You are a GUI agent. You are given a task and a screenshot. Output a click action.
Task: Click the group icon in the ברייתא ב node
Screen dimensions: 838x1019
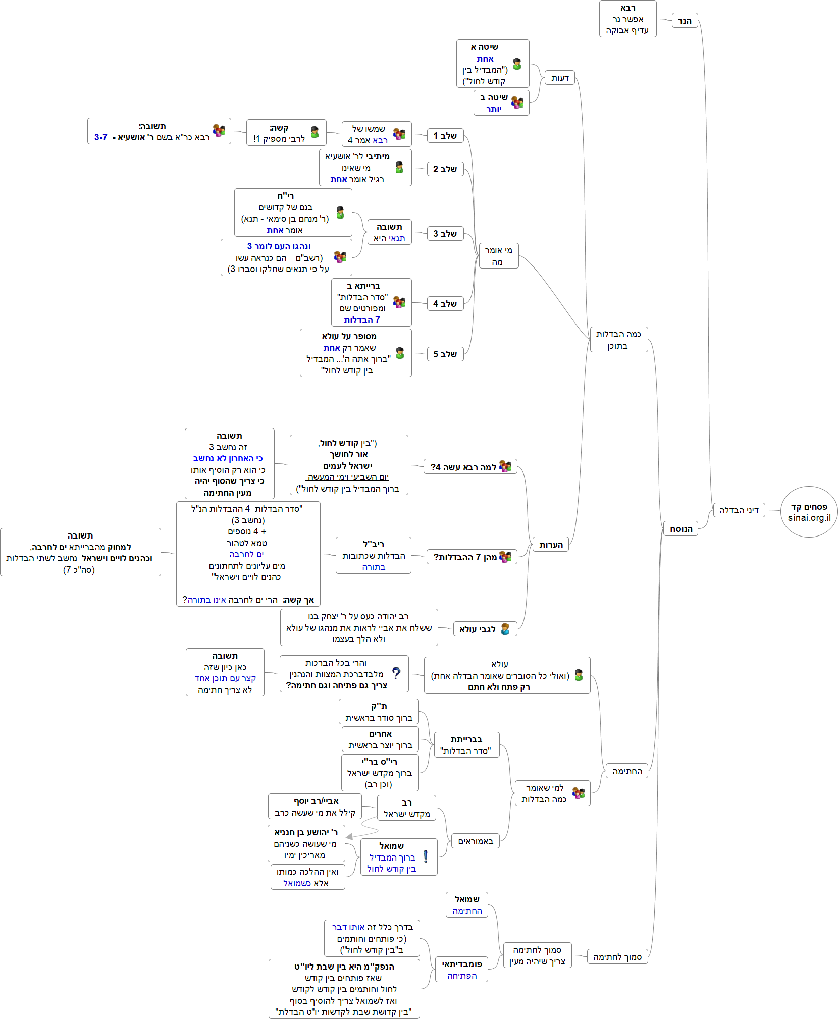point(399,302)
